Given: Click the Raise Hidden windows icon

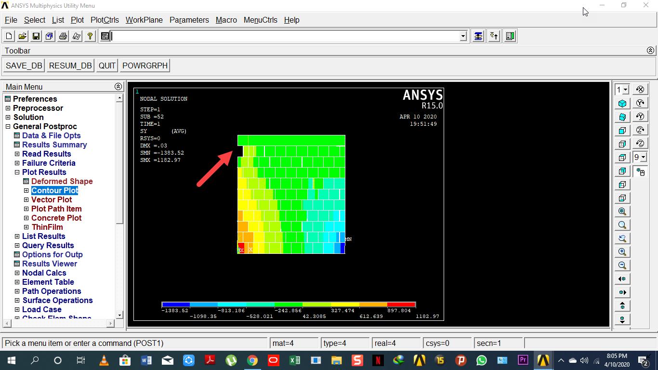Looking at the screenshot, I should (x=478, y=36).
